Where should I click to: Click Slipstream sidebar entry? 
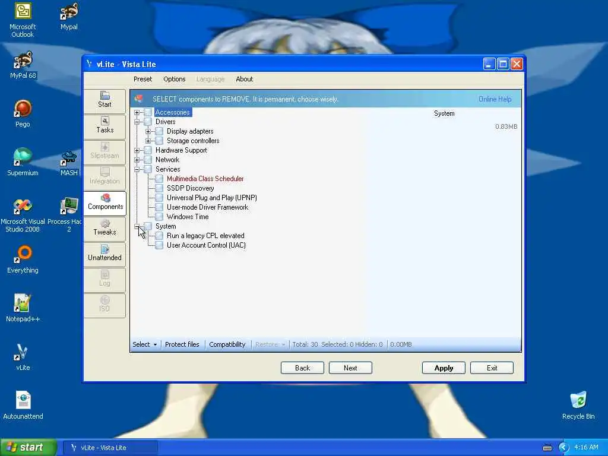(104, 151)
